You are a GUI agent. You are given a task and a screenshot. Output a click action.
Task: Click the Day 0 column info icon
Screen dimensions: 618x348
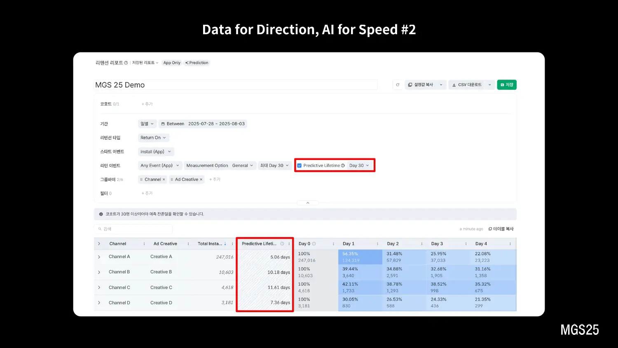tap(314, 244)
